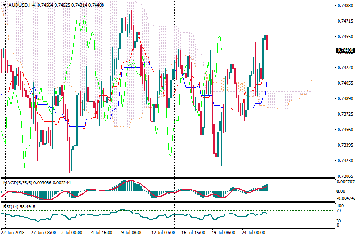Select the 16 Jul 16:00 time label
Viewport: 355px width, 238px height.
(193, 232)
